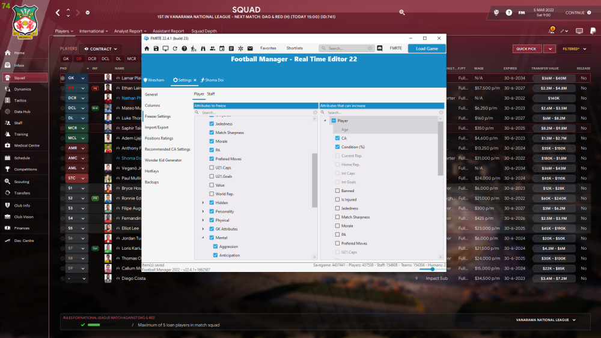Viewport: 601px width, 338px height.
Task: Click the save floppy disk icon
Action: (x=156, y=48)
